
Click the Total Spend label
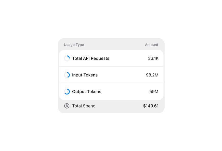pos(84,106)
